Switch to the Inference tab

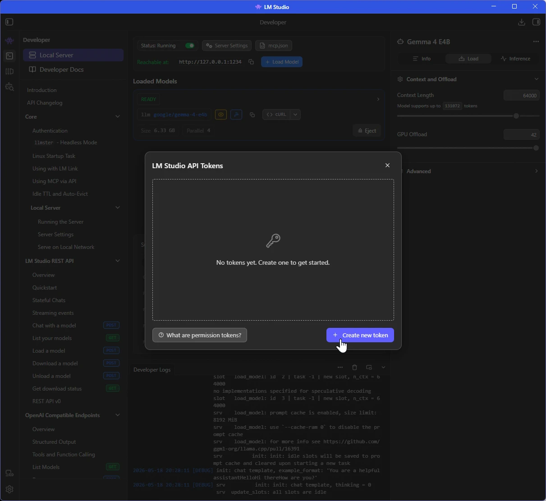pos(515,59)
